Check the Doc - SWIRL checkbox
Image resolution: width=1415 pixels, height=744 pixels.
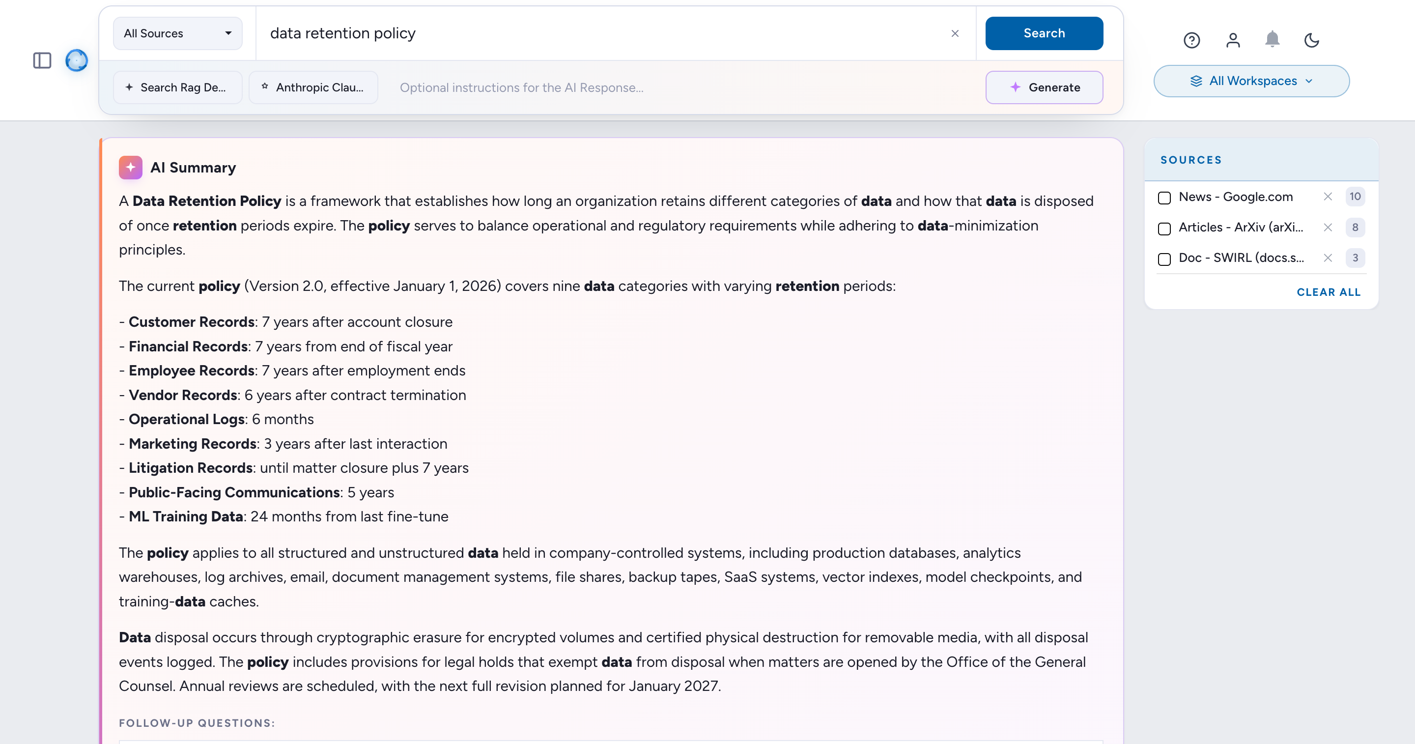pyautogui.click(x=1164, y=259)
